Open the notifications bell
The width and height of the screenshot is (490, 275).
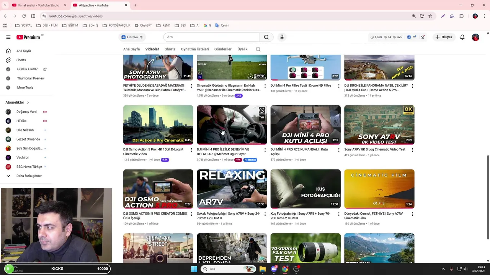click(x=462, y=37)
